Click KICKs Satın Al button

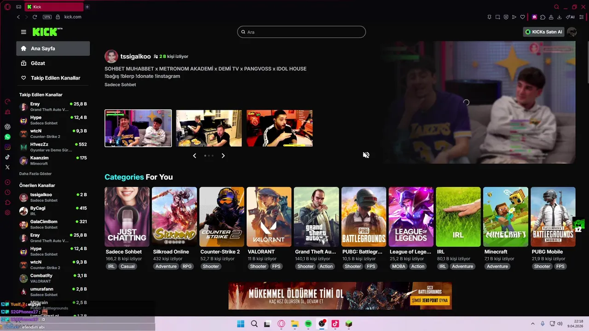[x=544, y=32]
